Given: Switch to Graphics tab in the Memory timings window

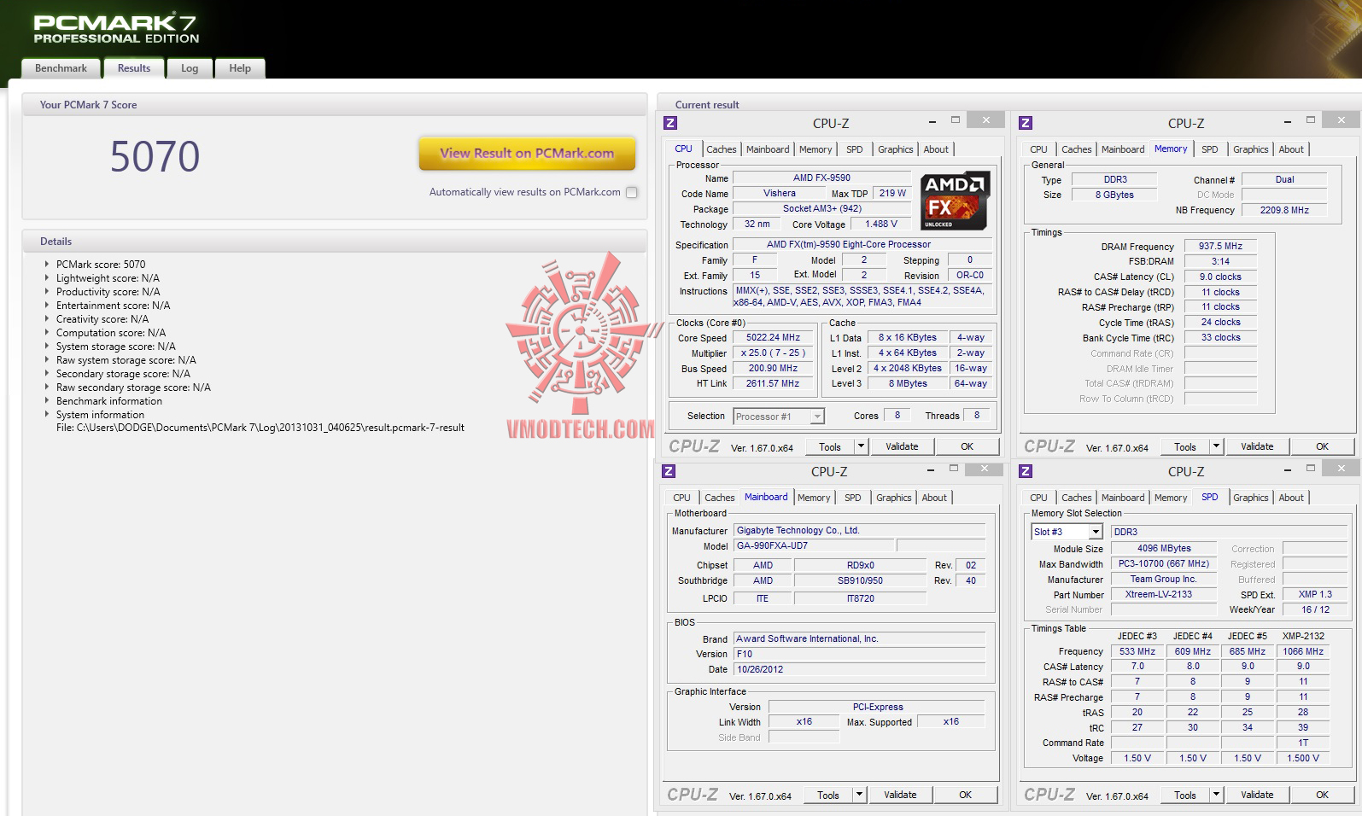Looking at the screenshot, I should [x=1251, y=149].
